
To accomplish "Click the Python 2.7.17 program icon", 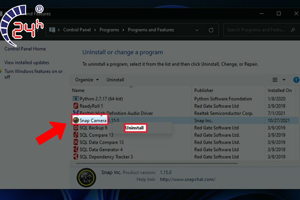I will pos(76,99).
